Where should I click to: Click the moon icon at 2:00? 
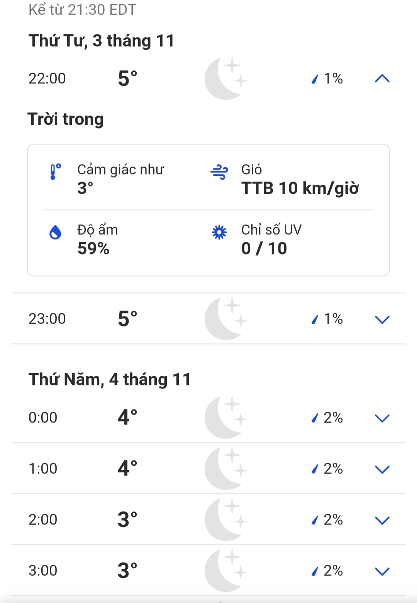[225, 519]
